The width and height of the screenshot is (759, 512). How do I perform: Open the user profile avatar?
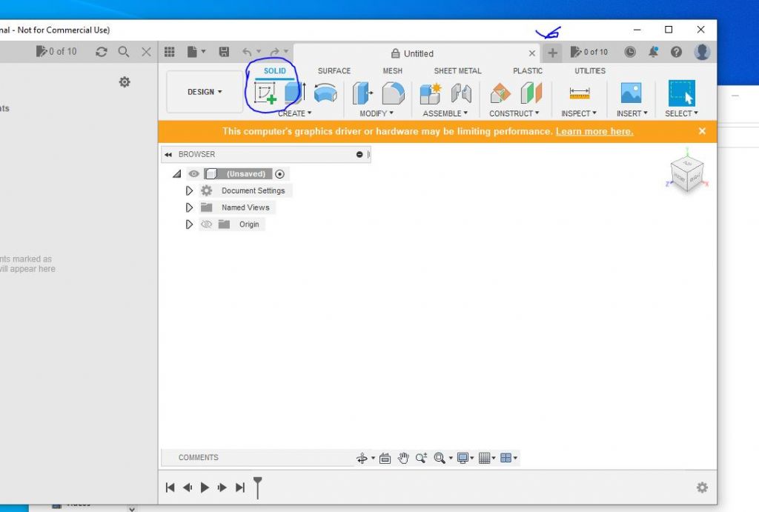[702, 52]
